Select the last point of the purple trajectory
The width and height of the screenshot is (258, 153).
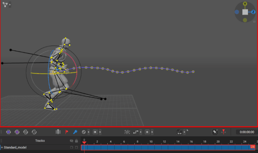(x=193, y=72)
